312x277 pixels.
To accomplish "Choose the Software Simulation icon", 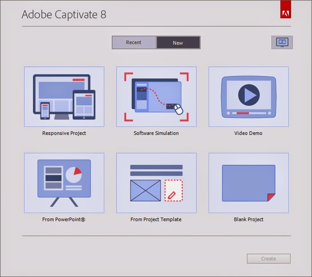I will 156,97.
